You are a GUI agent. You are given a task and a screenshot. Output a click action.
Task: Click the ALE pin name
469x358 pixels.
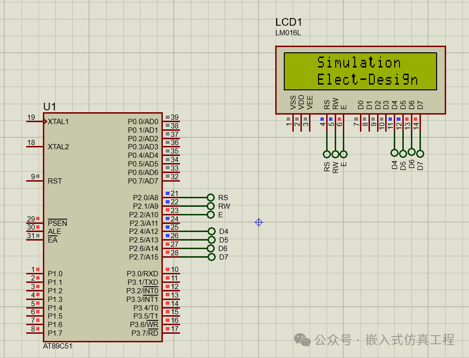(x=54, y=232)
